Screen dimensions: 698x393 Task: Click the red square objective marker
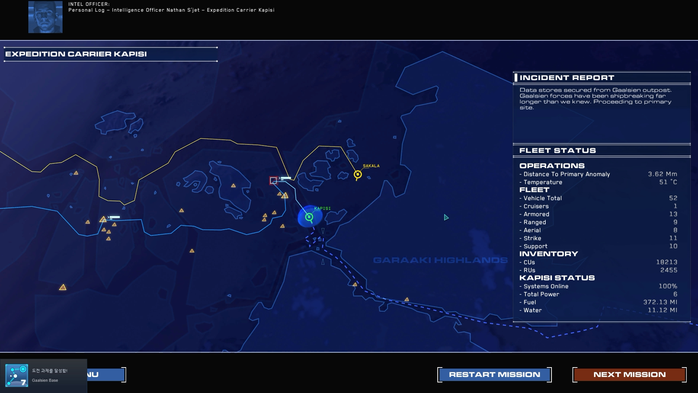[x=273, y=180]
